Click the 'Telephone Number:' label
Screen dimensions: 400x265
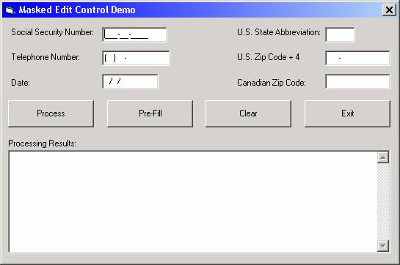pyautogui.click(x=46, y=57)
